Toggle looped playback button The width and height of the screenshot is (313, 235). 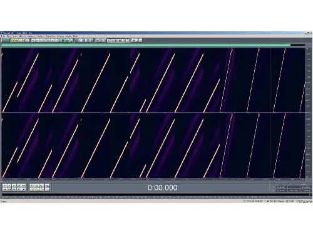24,185
